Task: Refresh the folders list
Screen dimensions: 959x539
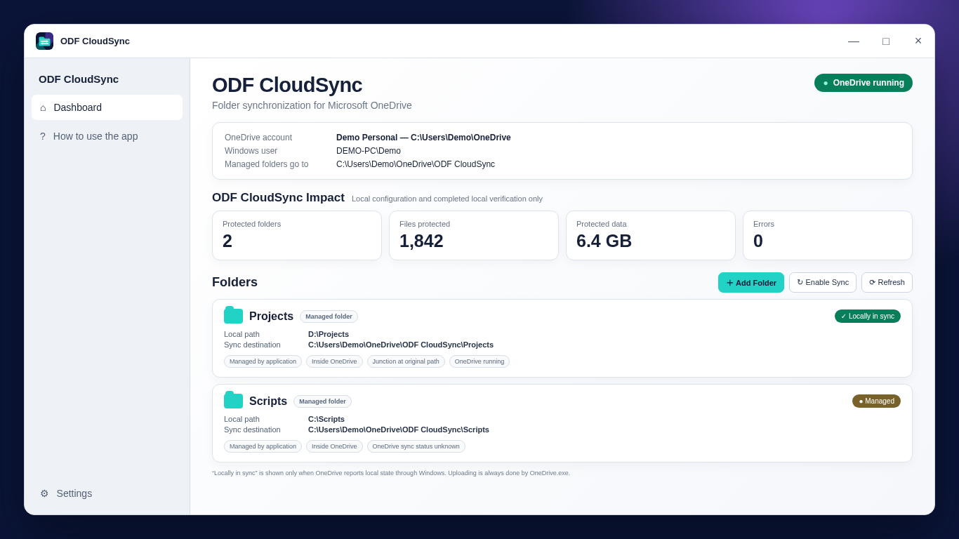Action: (887, 283)
